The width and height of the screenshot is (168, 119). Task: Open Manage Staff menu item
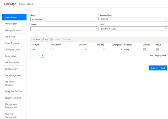coord(14,24)
